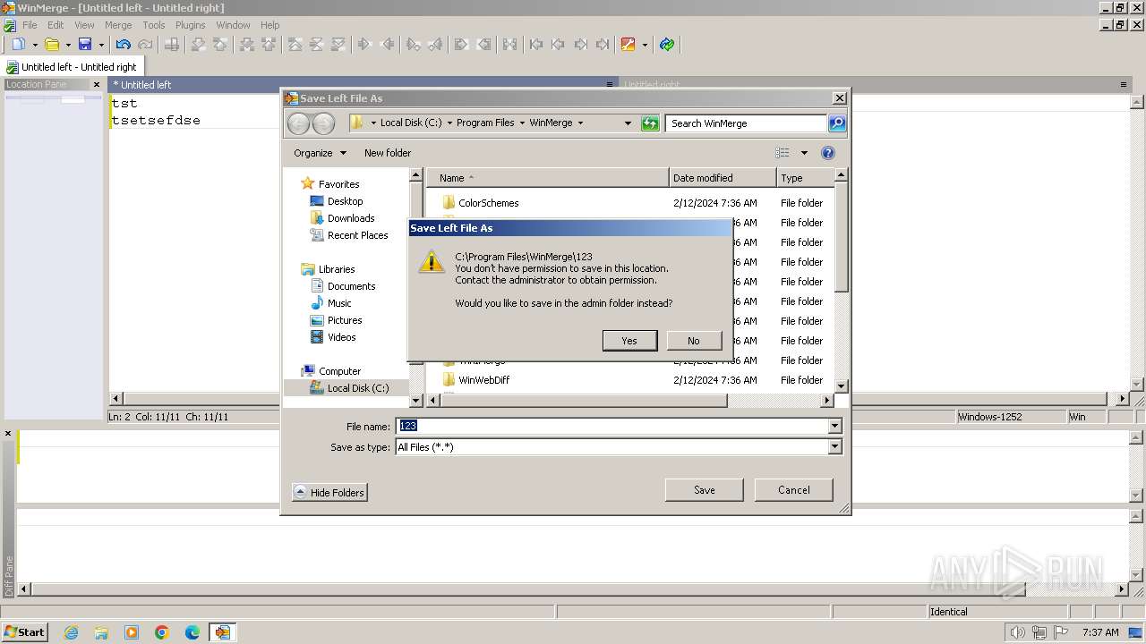
Task: Click the Save button
Action: click(705, 490)
